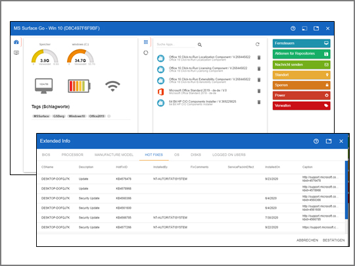The width and height of the screenshot is (355, 266).
Task: Click the ServicePackInEffect column header
Action: pos(241,167)
